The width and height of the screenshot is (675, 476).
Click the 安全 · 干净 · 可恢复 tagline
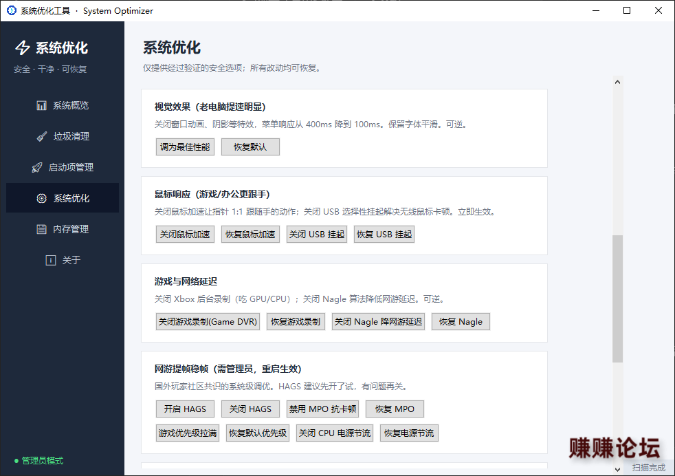[50, 69]
